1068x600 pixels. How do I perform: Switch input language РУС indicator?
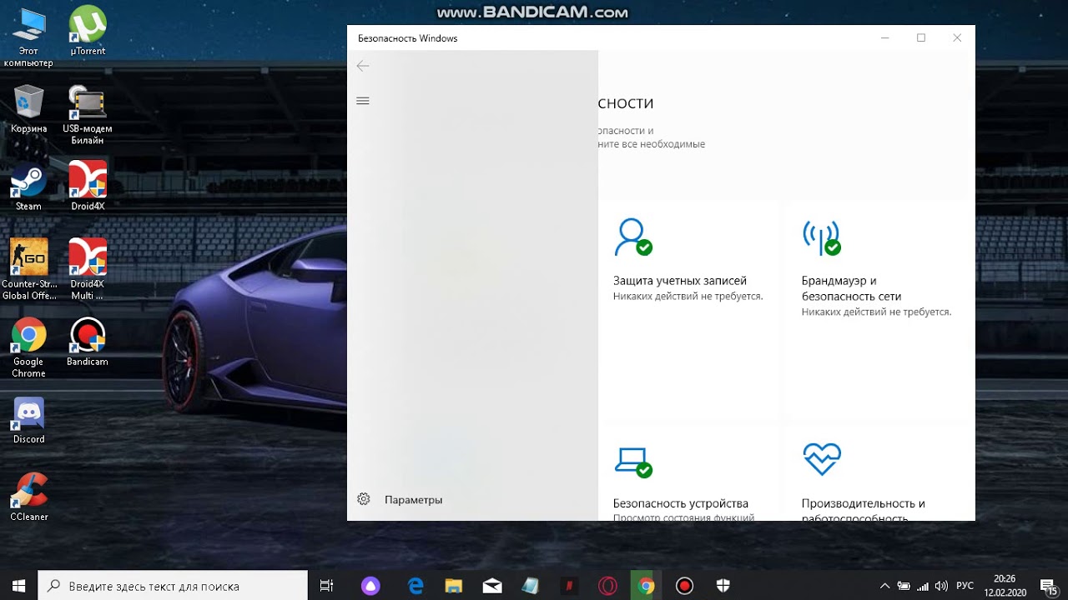coord(965,586)
